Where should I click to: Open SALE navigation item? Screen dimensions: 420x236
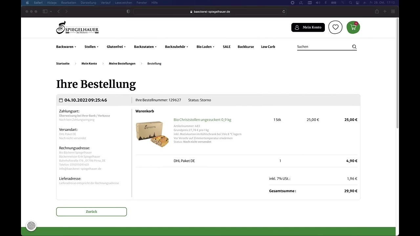pos(227,47)
